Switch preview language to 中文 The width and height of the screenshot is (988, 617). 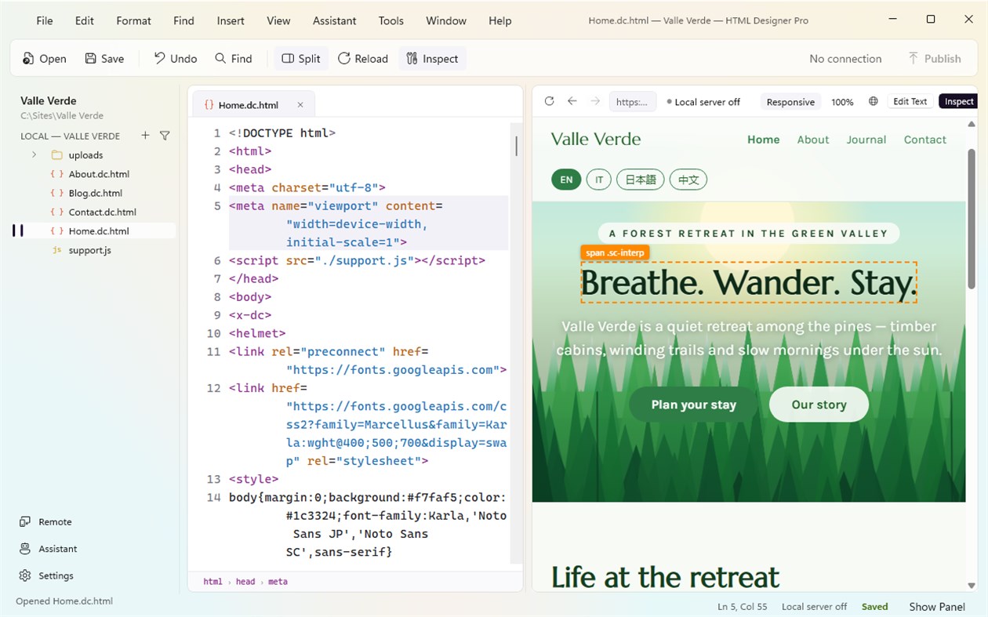(688, 180)
